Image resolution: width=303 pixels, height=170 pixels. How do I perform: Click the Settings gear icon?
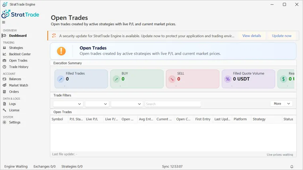click(x=4, y=122)
